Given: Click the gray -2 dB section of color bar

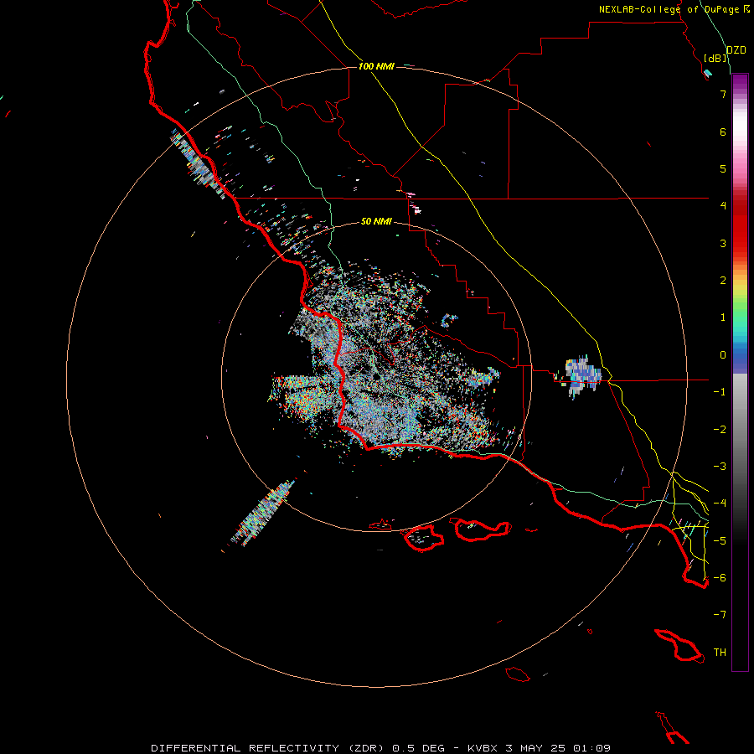Looking at the screenshot, I should (x=740, y=430).
